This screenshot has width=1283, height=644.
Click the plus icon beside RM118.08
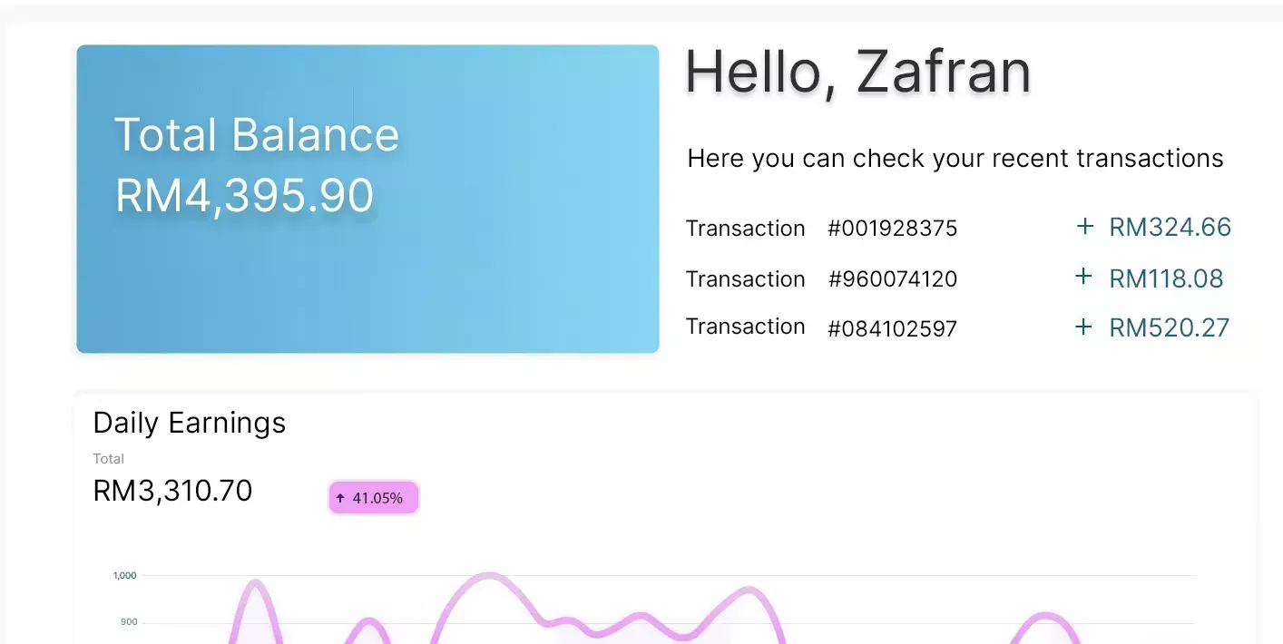pyautogui.click(x=1083, y=278)
